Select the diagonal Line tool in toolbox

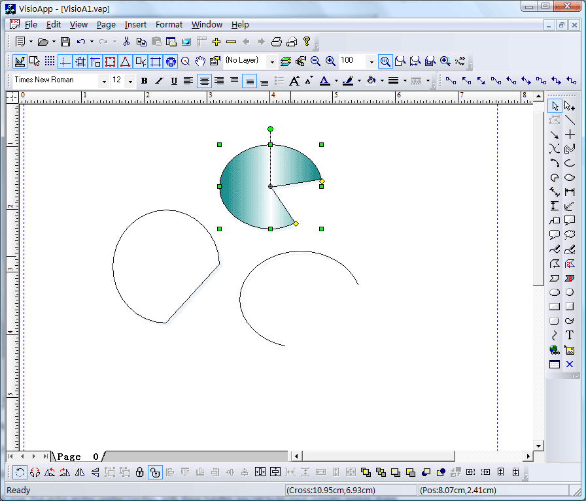coord(570,120)
